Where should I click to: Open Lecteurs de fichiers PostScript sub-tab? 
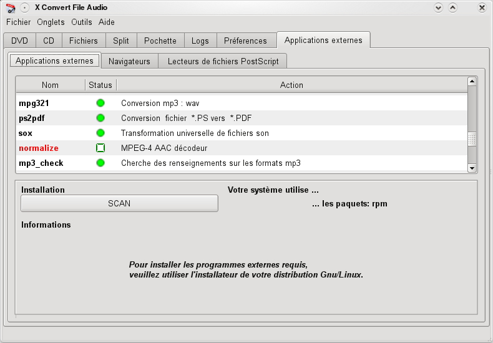pos(223,61)
